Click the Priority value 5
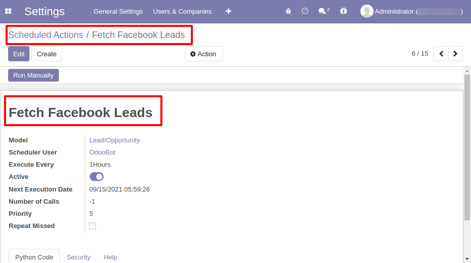This screenshot has height=263, width=471. pyautogui.click(x=91, y=214)
